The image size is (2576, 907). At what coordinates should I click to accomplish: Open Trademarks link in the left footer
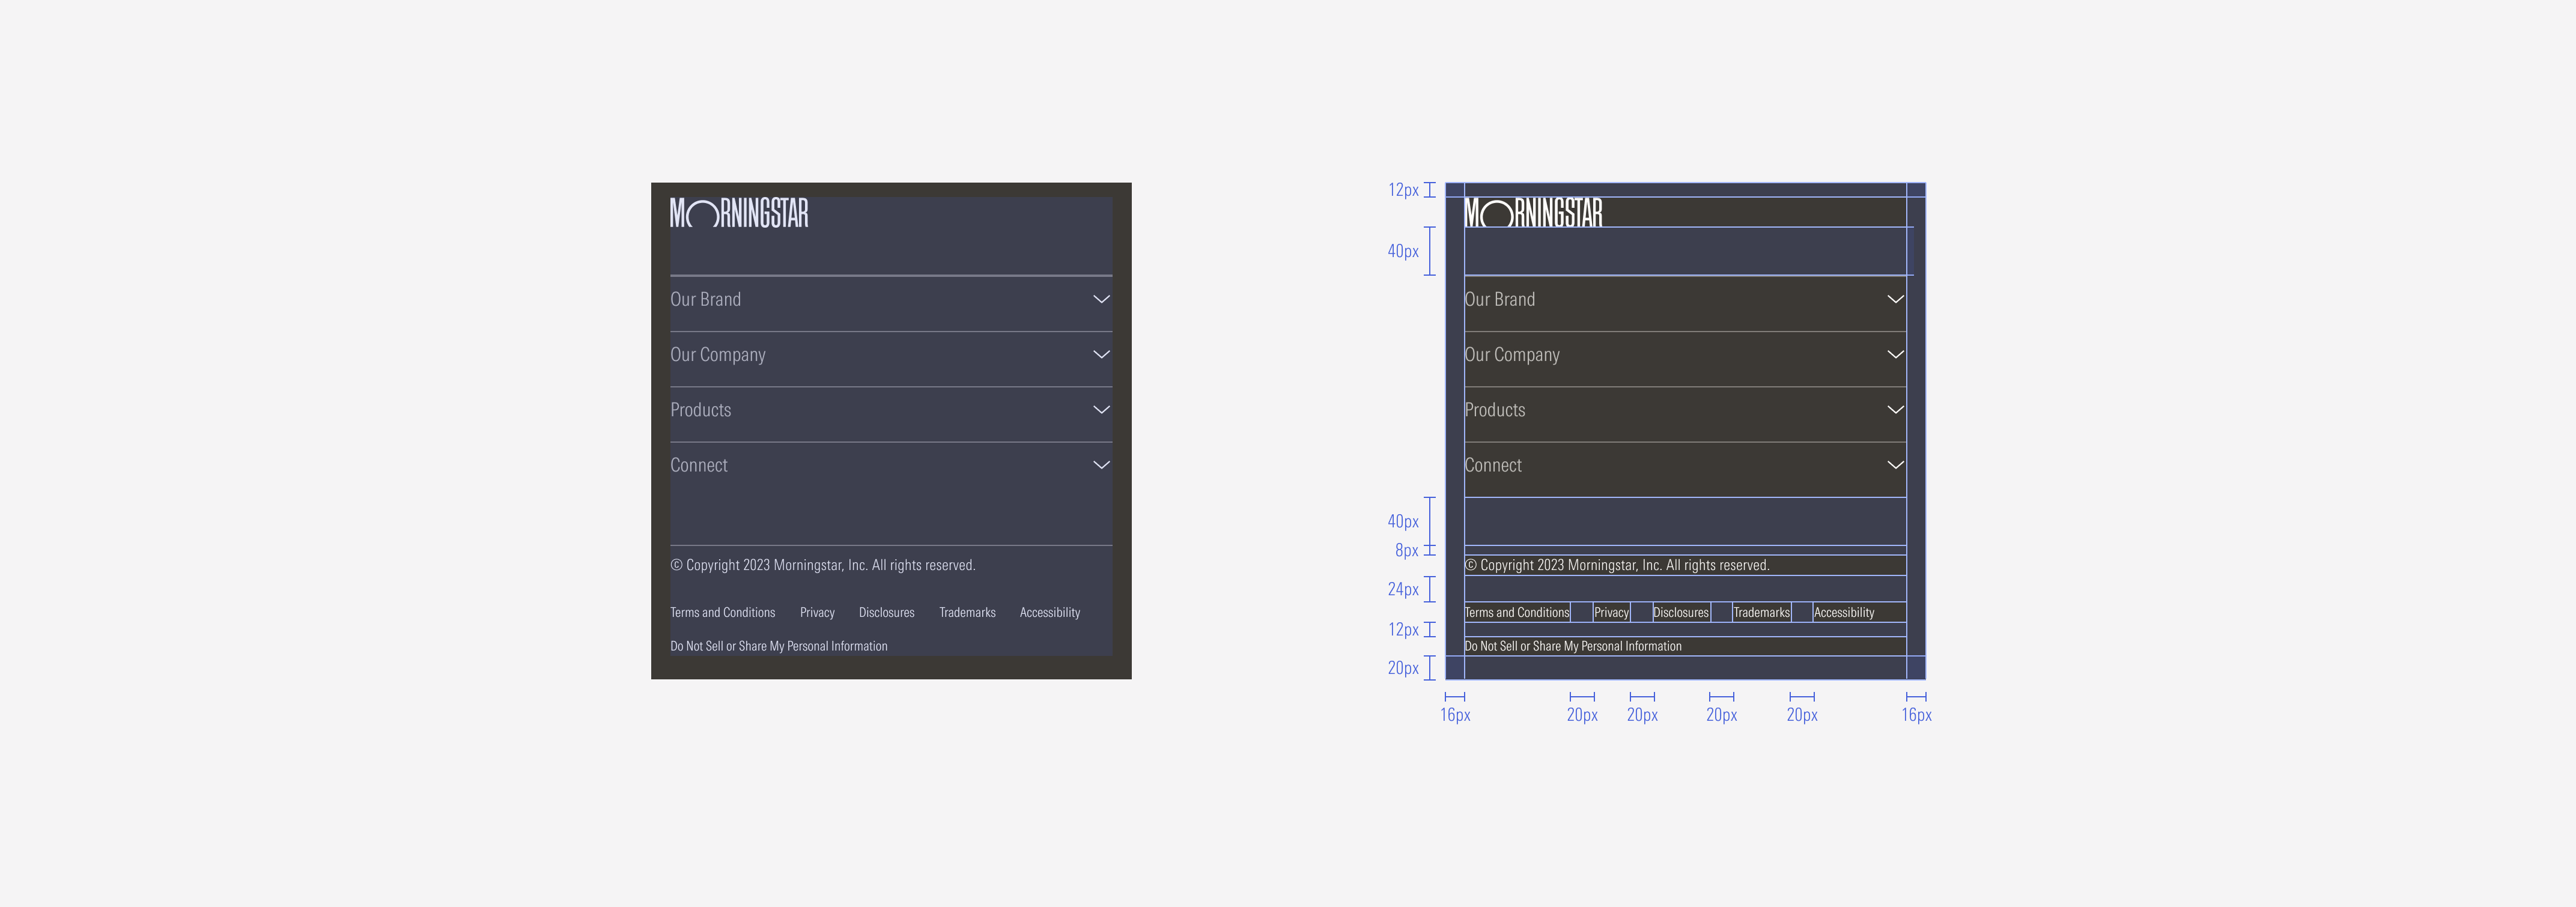[967, 612]
